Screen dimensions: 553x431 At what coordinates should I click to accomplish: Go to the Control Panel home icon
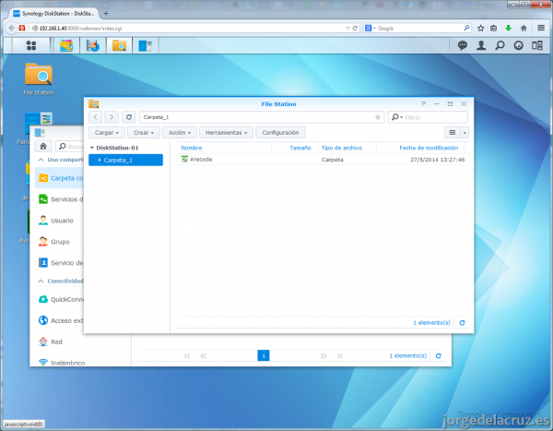[43, 146]
